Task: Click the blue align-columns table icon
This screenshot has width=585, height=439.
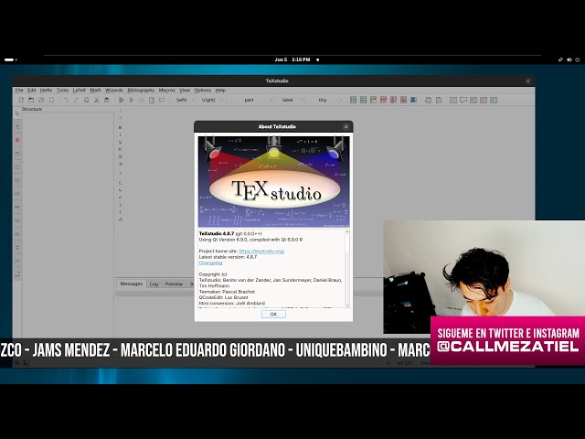Action: click(413, 100)
